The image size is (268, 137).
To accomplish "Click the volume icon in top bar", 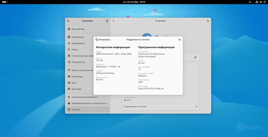I will [x=261, y=2].
